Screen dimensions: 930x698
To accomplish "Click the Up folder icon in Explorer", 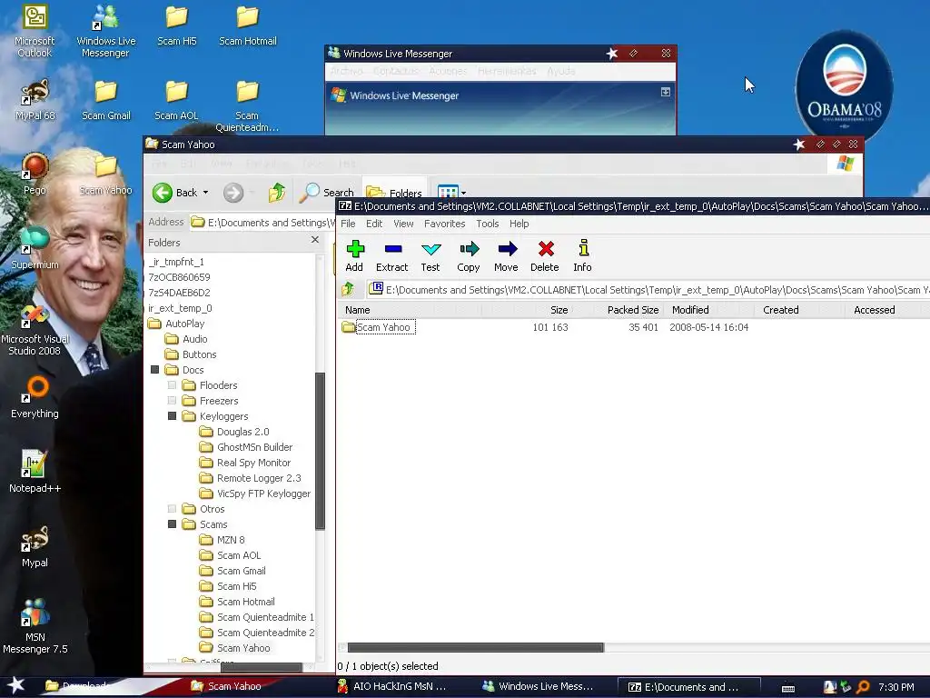I will (276, 193).
